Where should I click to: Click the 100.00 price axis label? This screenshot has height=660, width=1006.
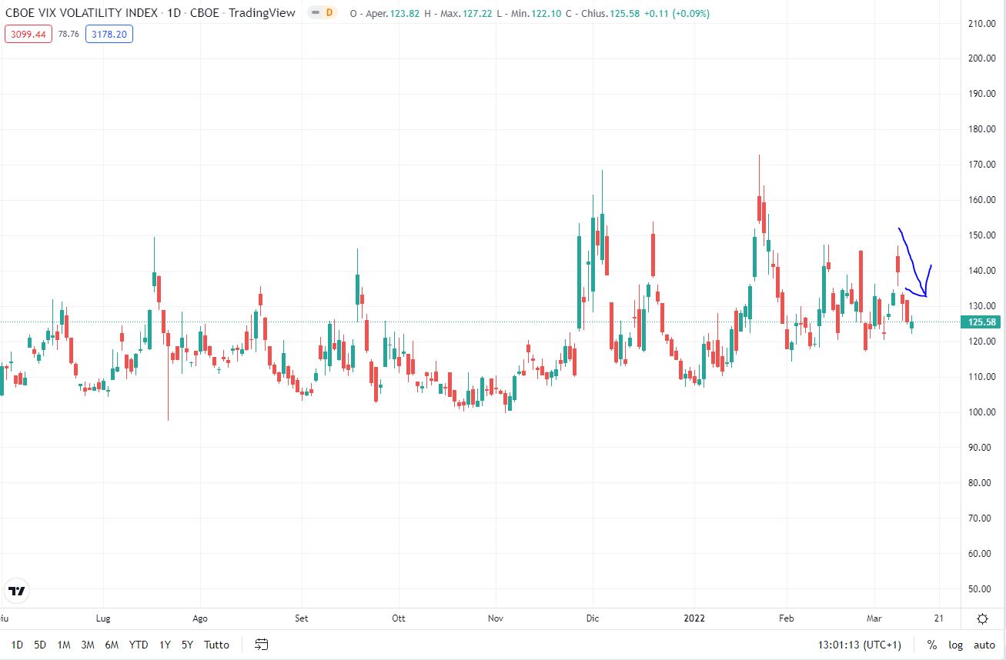point(982,412)
